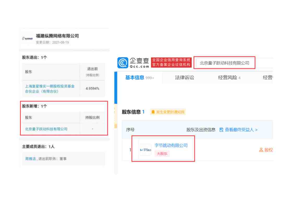The height and width of the screenshot is (212, 282).
Task: Click the 退出前 持股比例 column header
Action: click(x=92, y=72)
